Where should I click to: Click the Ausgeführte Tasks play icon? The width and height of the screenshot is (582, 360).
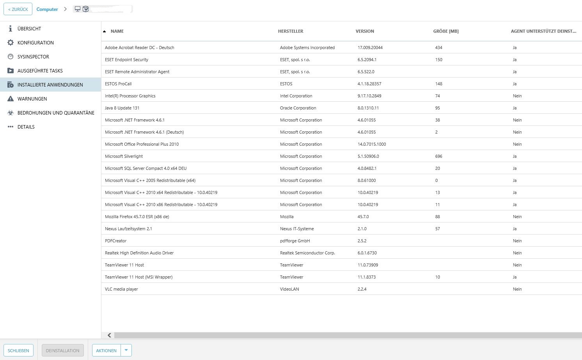tap(11, 71)
